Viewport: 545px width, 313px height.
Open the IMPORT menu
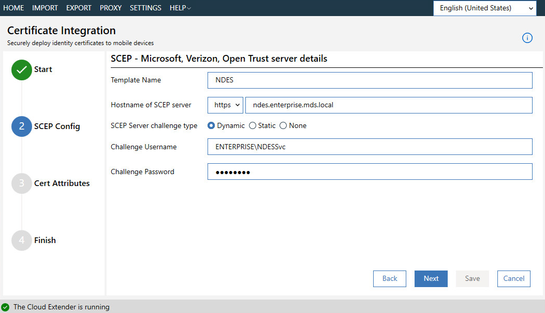click(x=45, y=8)
